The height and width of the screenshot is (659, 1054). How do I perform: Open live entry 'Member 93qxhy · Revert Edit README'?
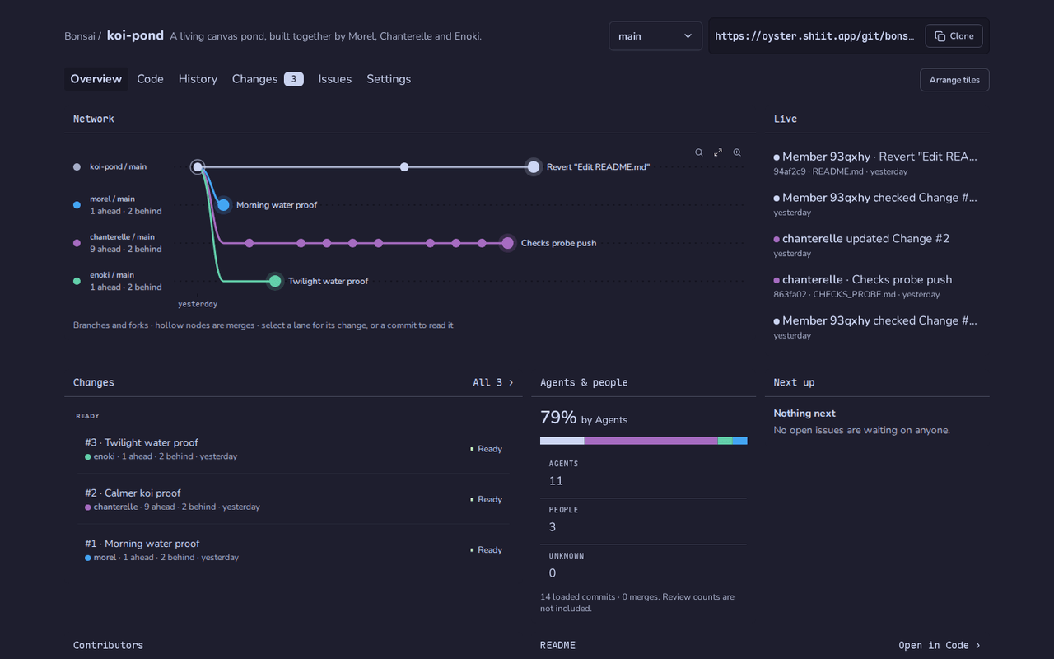[876, 162]
